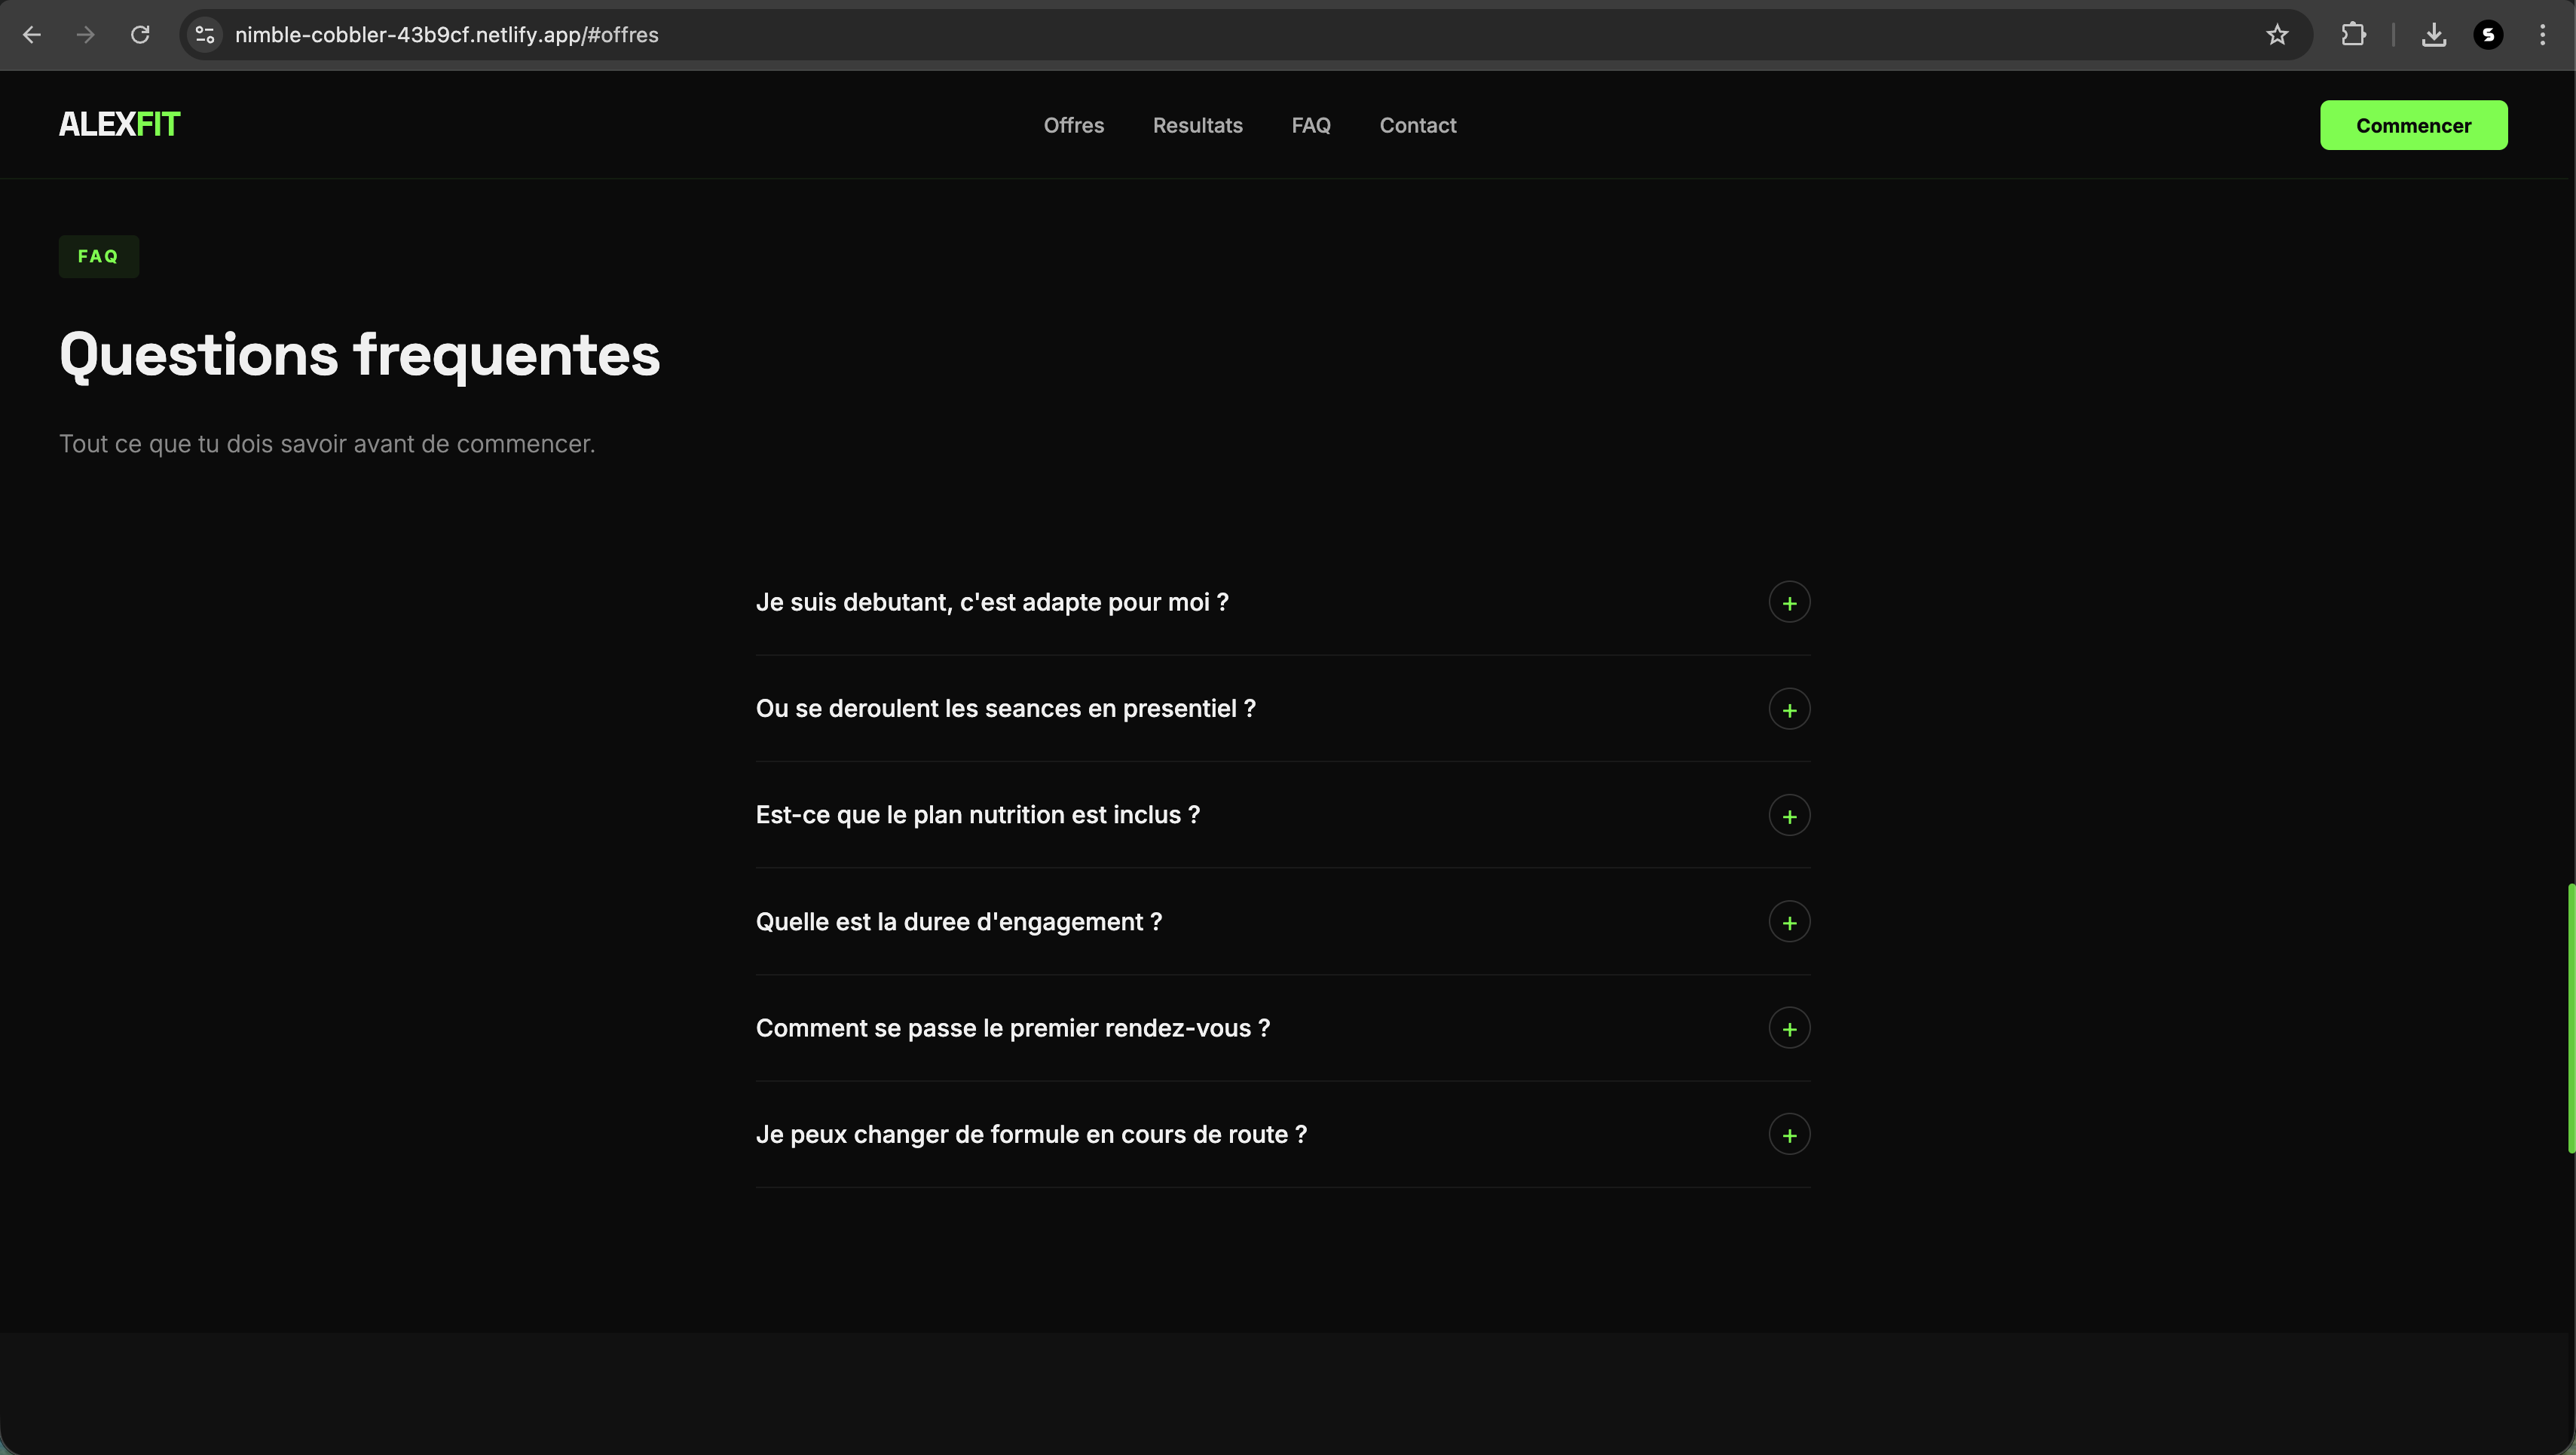2576x1455 pixels.
Task: Expand plus icon for plan nutrition question
Action: (x=1789, y=816)
